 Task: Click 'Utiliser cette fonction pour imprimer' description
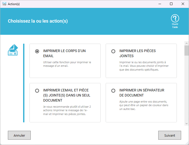point(67,64)
